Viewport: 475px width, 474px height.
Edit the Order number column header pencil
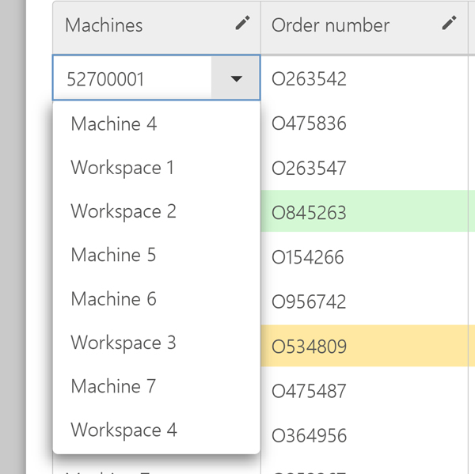(x=449, y=23)
